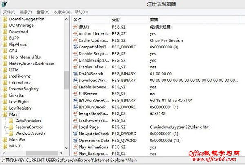Viewport: 245px width, 165px height.
Task: Select the IETld tree item
Action: point(14,70)
